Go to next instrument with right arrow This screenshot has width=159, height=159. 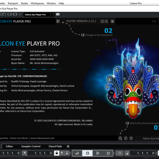[x=106, y=21]
